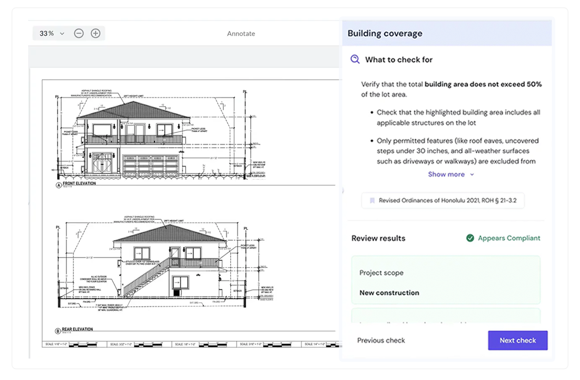
Task: Click the New construction value
Action: point(389,293)
